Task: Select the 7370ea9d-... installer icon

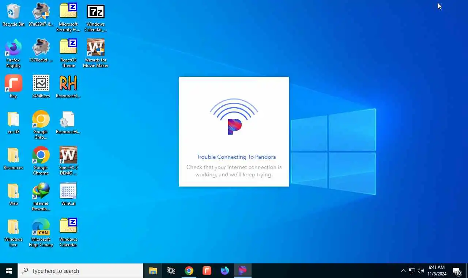Action: 41,51
